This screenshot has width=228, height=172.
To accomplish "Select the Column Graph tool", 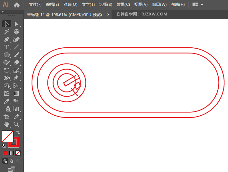I will click(16, 109).
